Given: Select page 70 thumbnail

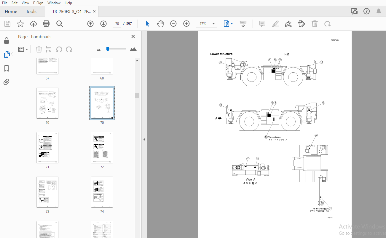Looking at the screenshot, I should point(102,103).
